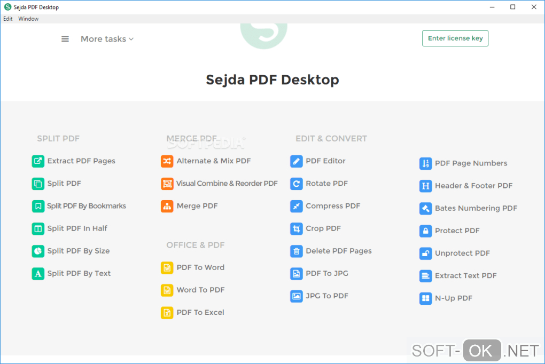Open the hamburger menu icon
This screenshot has height=364, width=545.
tap(65, 39)
